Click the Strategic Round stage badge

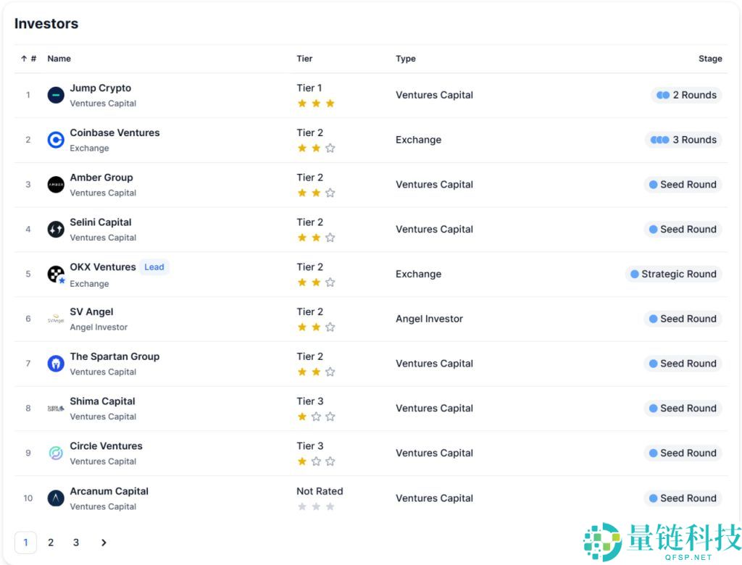pos(673,275)
